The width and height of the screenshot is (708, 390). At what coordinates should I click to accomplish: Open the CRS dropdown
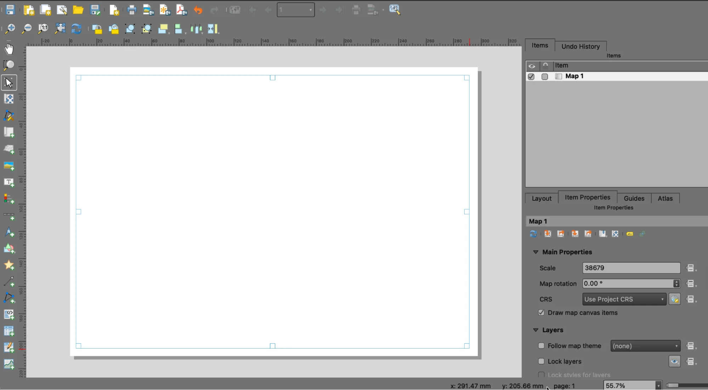tap(623, 299)
